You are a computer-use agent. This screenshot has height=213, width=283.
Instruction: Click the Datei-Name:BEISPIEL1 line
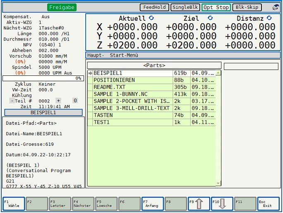point(34,134)
